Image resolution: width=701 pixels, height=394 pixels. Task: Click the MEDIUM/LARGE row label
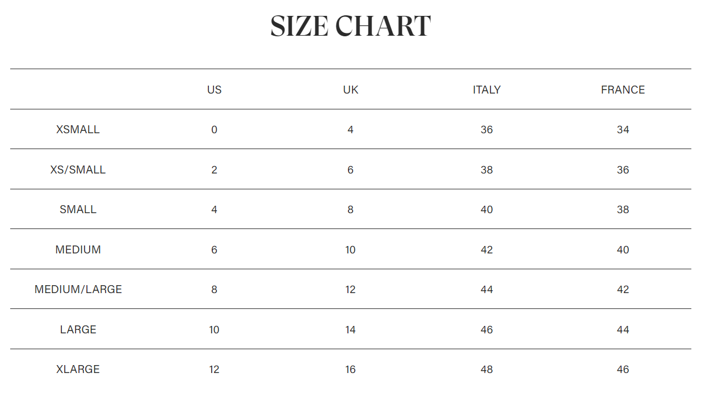78,289
